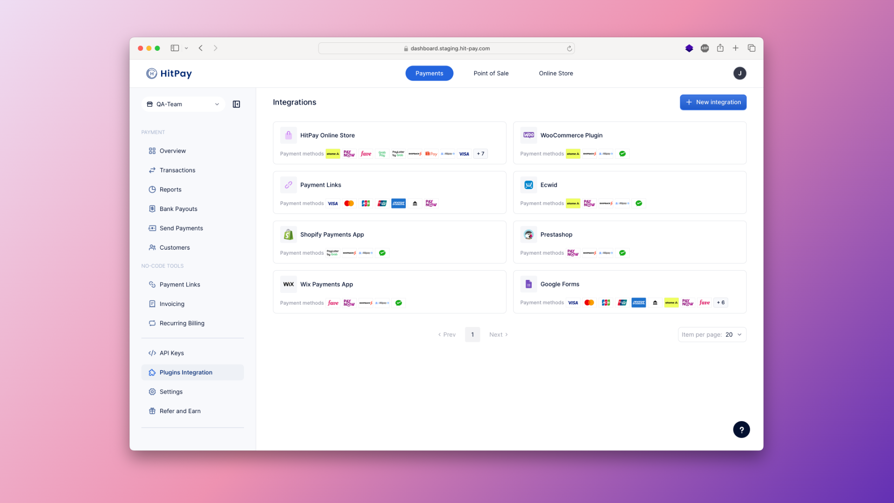Select page 1 in pagination

click(473, 335)
